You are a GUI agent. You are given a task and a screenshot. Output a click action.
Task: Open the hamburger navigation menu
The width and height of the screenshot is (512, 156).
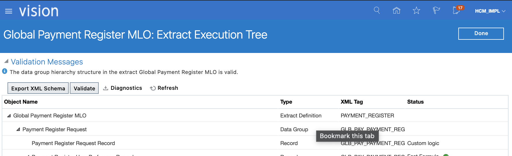9,11
